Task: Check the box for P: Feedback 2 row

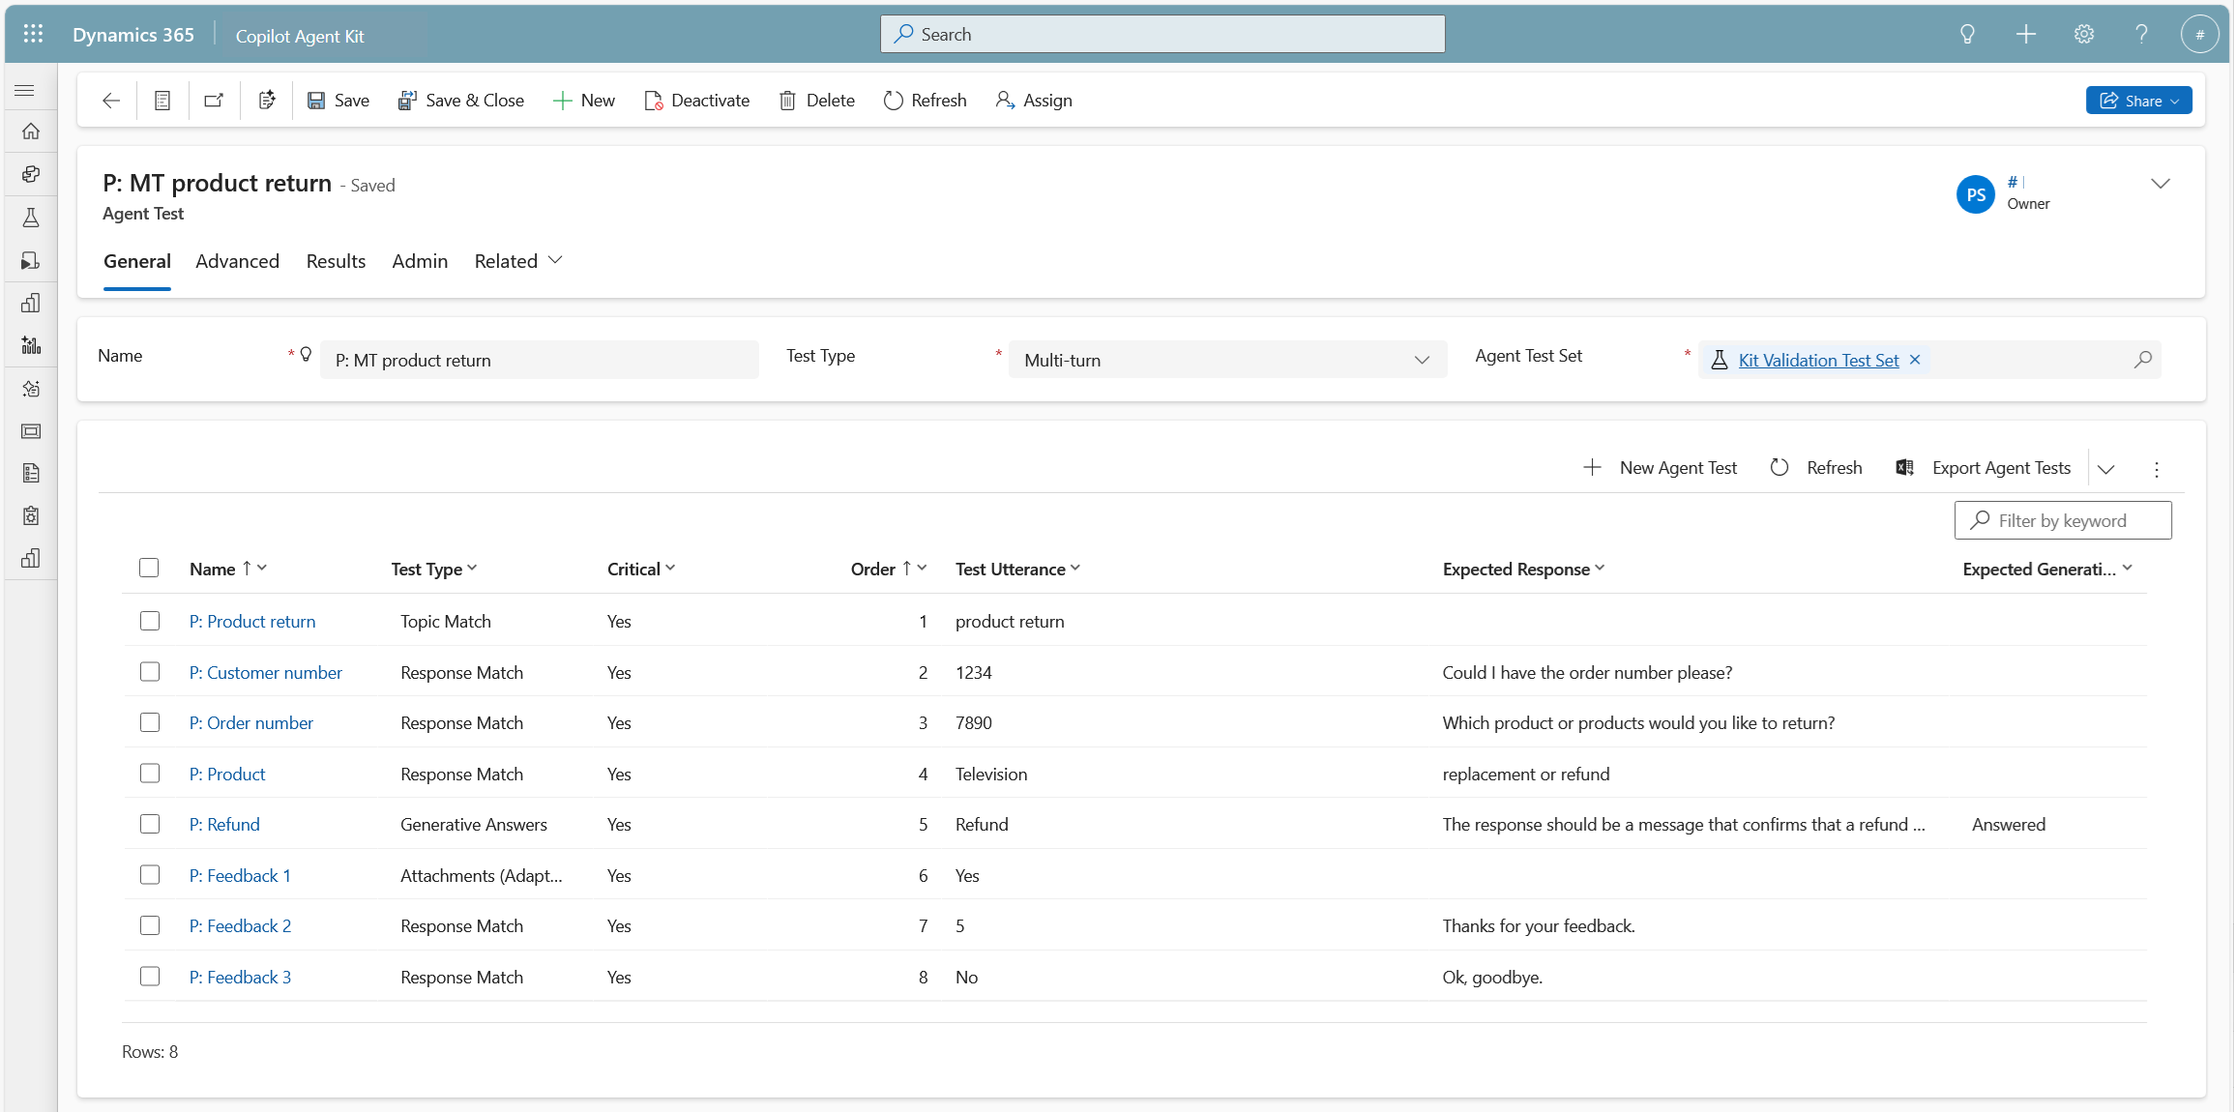Action: (150, 925)
